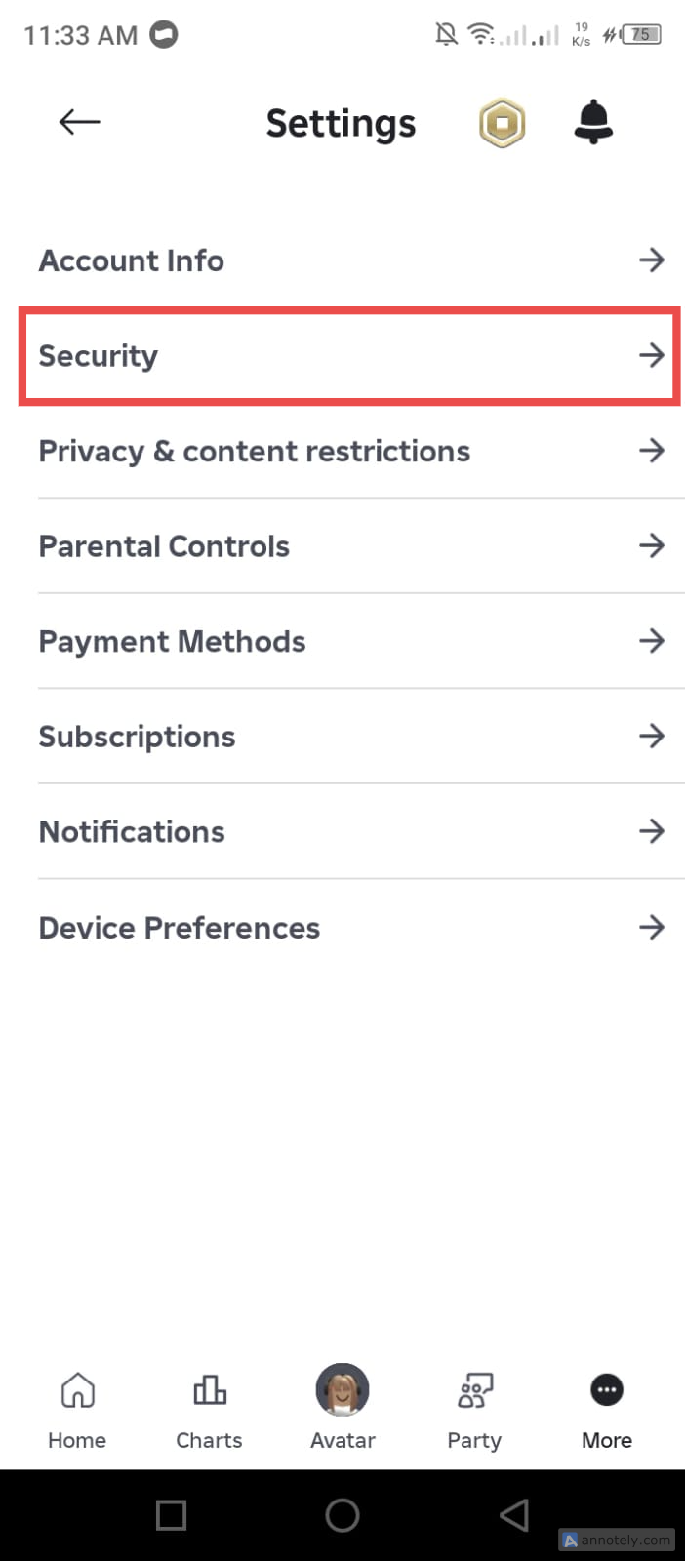
Task: Tap the back arrow icon
Action: tap(79, 122)
